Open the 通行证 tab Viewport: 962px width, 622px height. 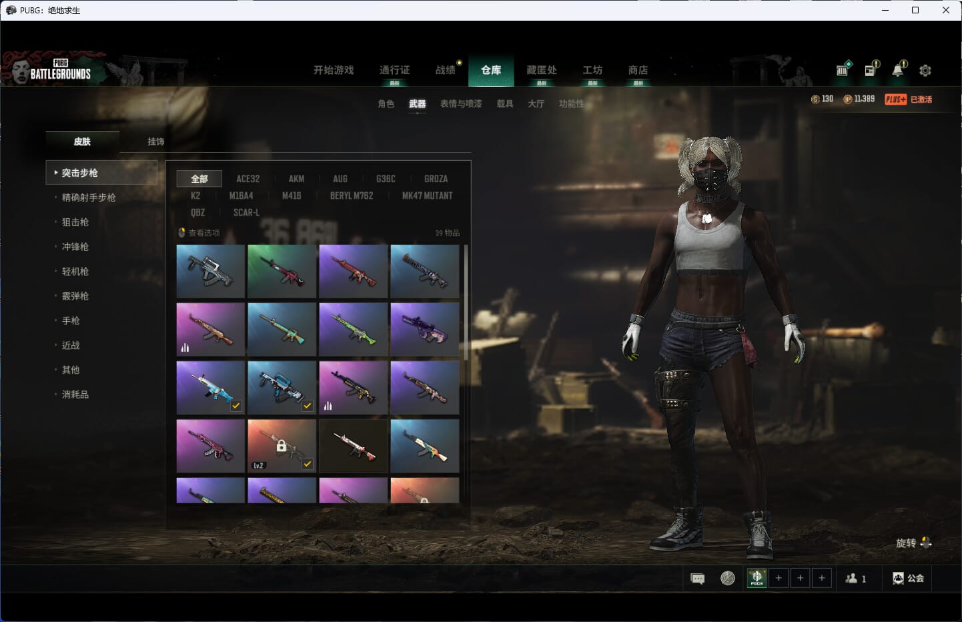coord(394,70)
